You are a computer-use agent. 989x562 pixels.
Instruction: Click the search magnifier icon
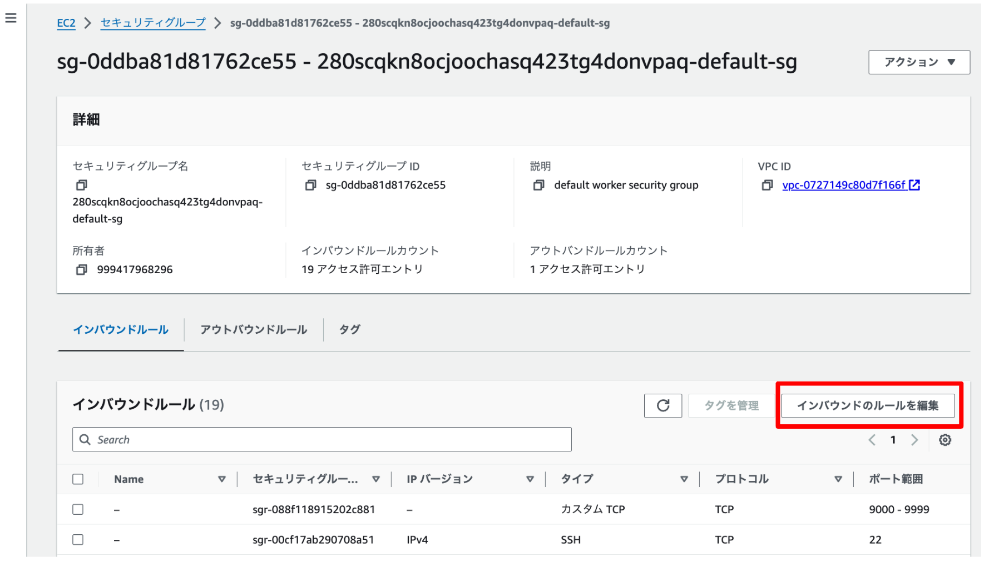tap(85, 439)
